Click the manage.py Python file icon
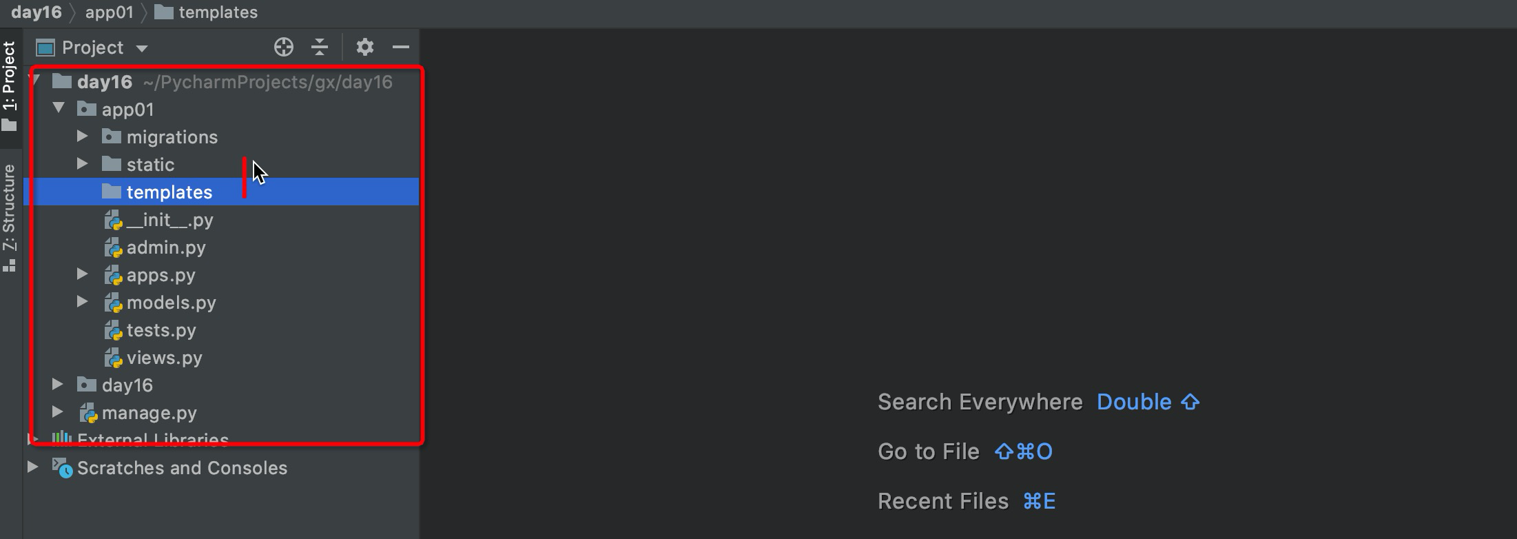 (88, 413)
